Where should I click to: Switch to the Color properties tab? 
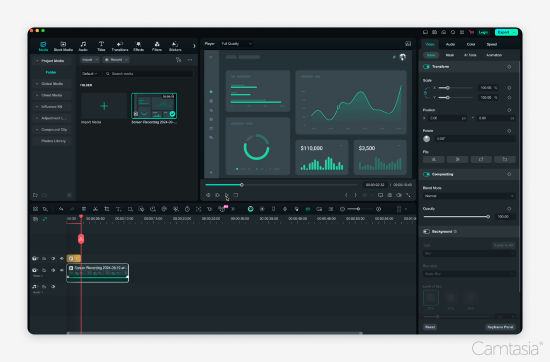[471, 45]
